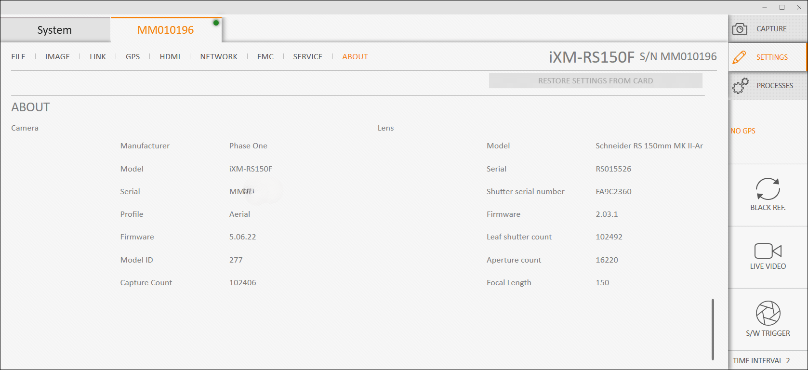This screenshot has height=370, width=808.
Task: Select Capture Count value 102406
Action: click(x=242, y=282)
